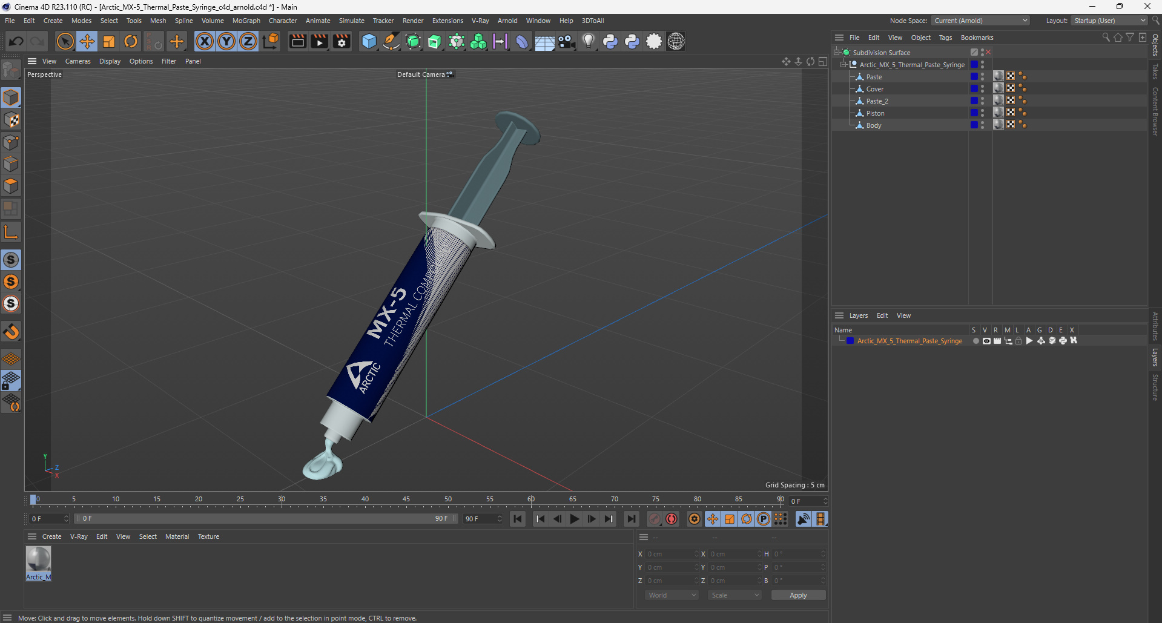Add a Cube primitive object
Viewport: 1162px width, 623px height.
point(369,41)
